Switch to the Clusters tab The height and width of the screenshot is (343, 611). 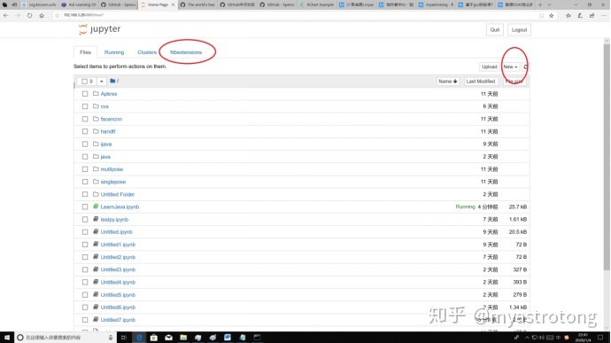(147, 52)
